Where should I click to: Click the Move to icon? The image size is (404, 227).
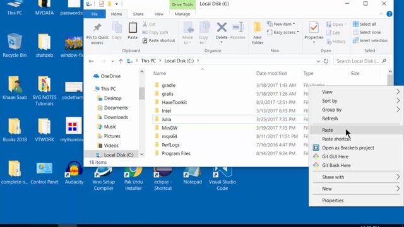click(x=188, y=28)
